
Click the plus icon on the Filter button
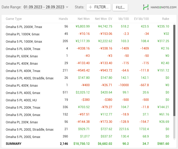(90, 7)
